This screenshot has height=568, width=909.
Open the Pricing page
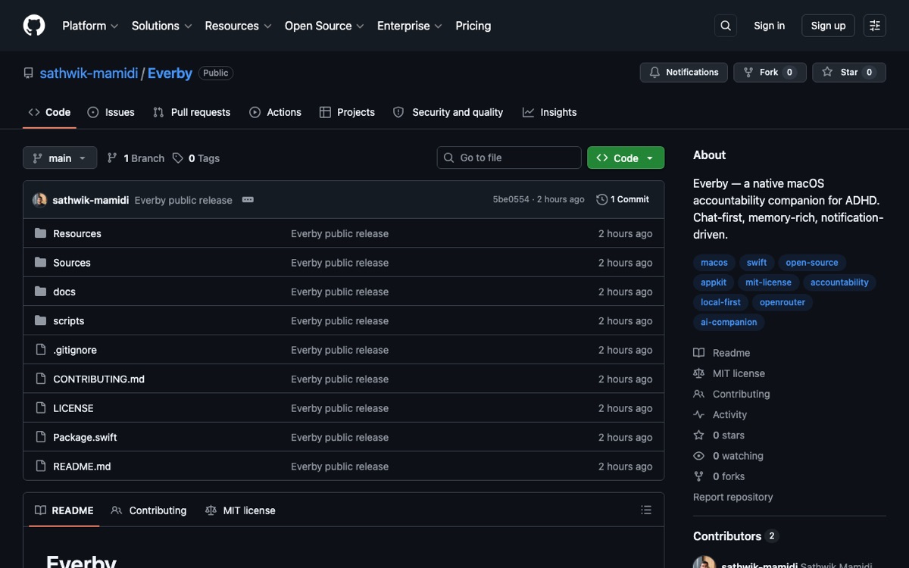click(473, 26)
